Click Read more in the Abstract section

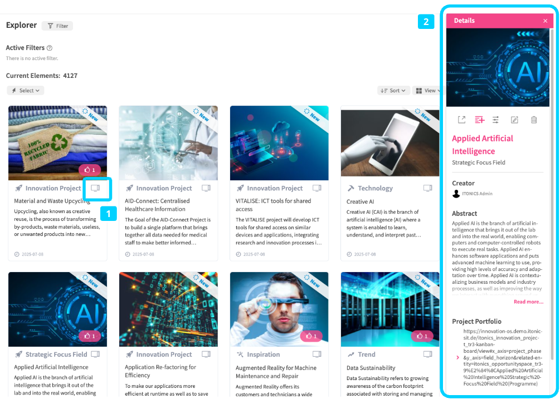528,302
